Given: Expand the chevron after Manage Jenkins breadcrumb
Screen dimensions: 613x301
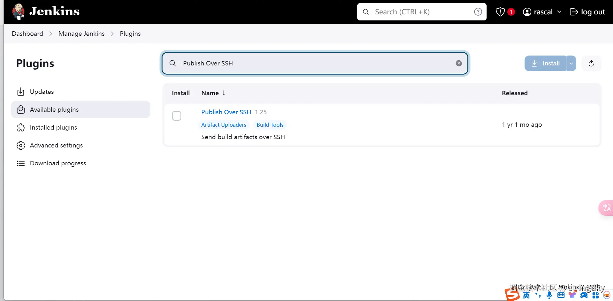Looking at the screenshot, I should coord(112,34).
